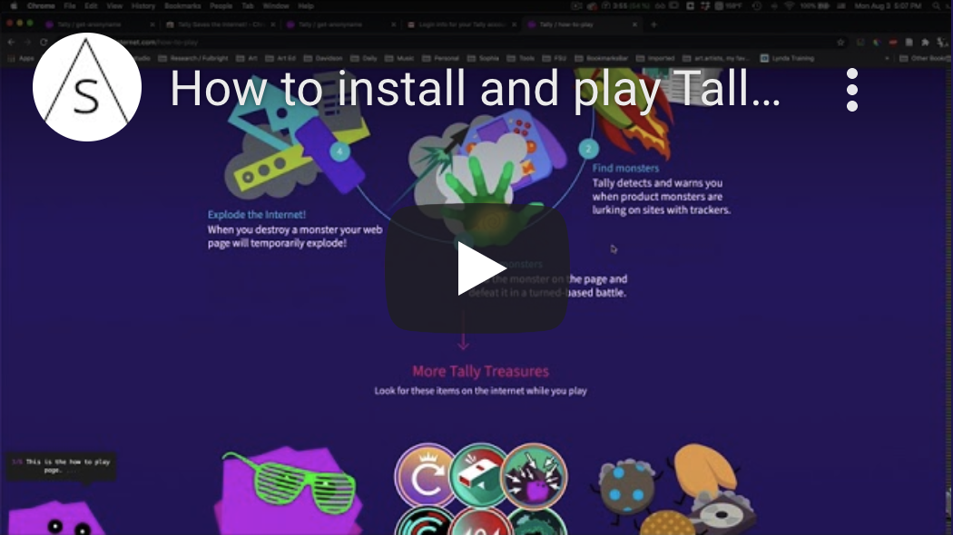Open the History menu

(143, 6)
